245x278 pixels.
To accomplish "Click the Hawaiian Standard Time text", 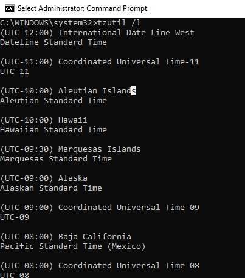I will 53,130.
